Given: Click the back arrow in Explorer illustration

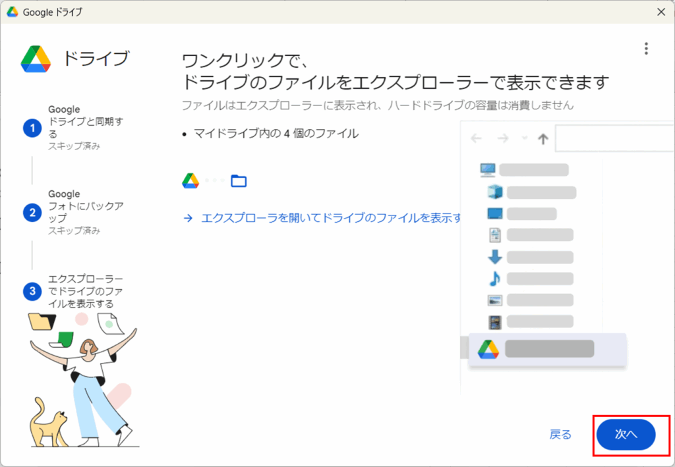Looking at the screenshot, I should point(476,138).
